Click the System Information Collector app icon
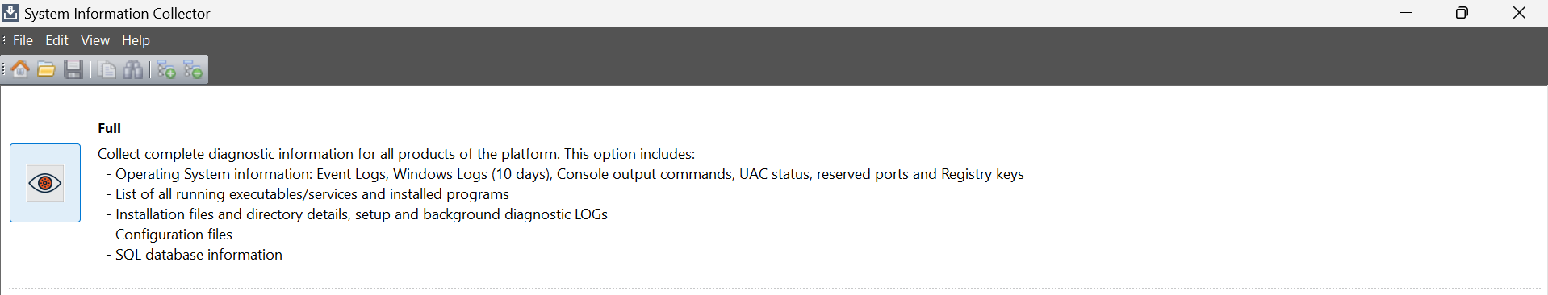 [x=10, y=13]
